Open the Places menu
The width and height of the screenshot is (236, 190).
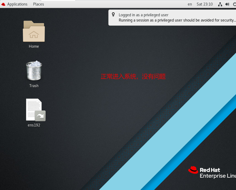pyautogui.click(x=39, y=4)
